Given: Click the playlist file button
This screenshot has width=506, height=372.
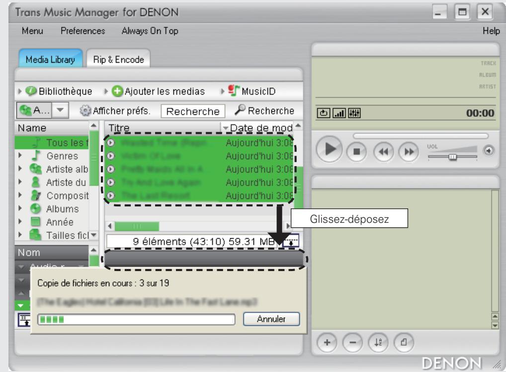Looking at the screenshot, I should click(404, 342).
